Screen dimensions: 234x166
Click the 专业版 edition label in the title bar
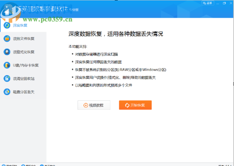[74, 10]
